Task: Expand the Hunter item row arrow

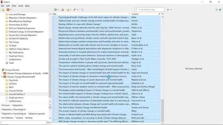Action: 53,20
